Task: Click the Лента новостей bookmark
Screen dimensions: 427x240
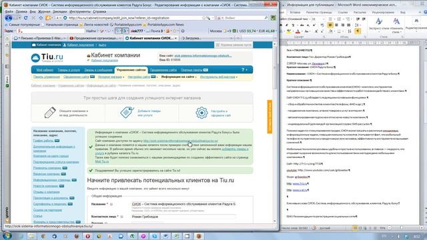Action: tap(93, 25)
